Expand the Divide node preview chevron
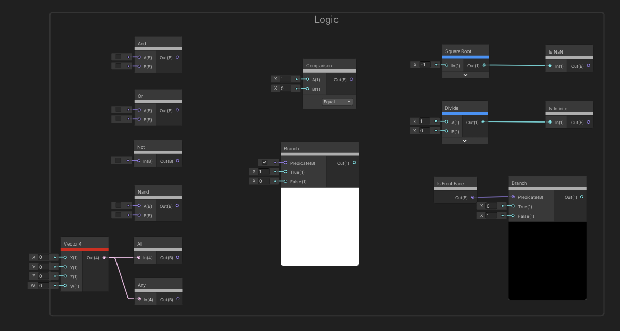 (464, 140)
